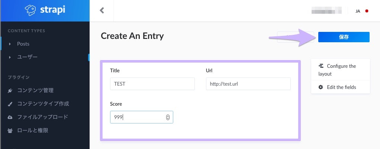Click the Score number stepper arrows

point(168,117)
